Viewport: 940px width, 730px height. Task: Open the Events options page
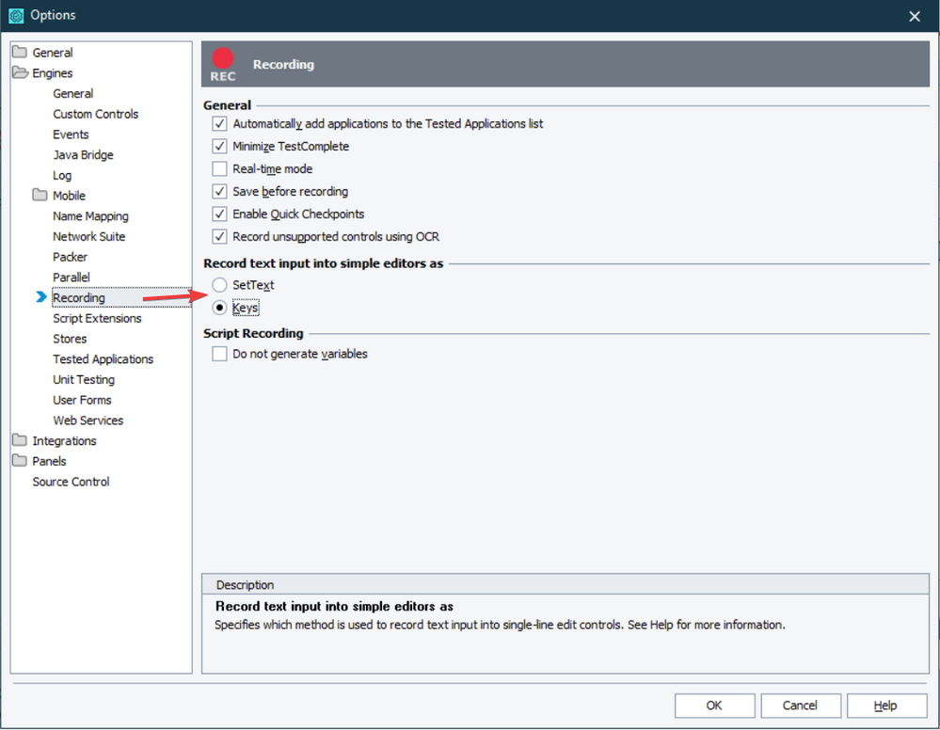[71, 135]
